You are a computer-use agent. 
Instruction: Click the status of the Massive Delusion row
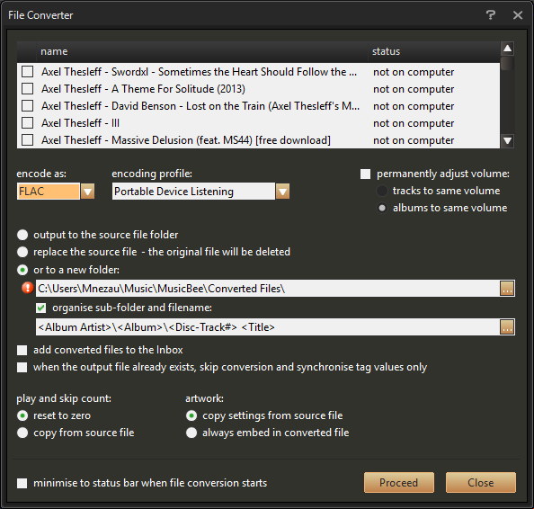tap(414, 140)
